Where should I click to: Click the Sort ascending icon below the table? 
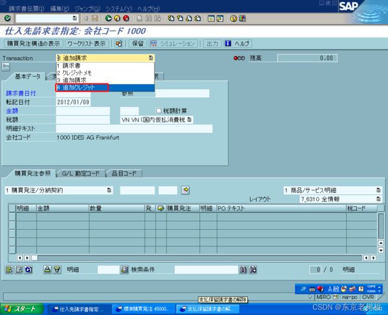(47, 270)
